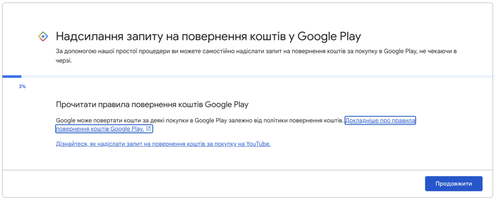This screenshot has width=496, height=200.
Task: Click the filled blue progress bar segment
Action: 12,76
